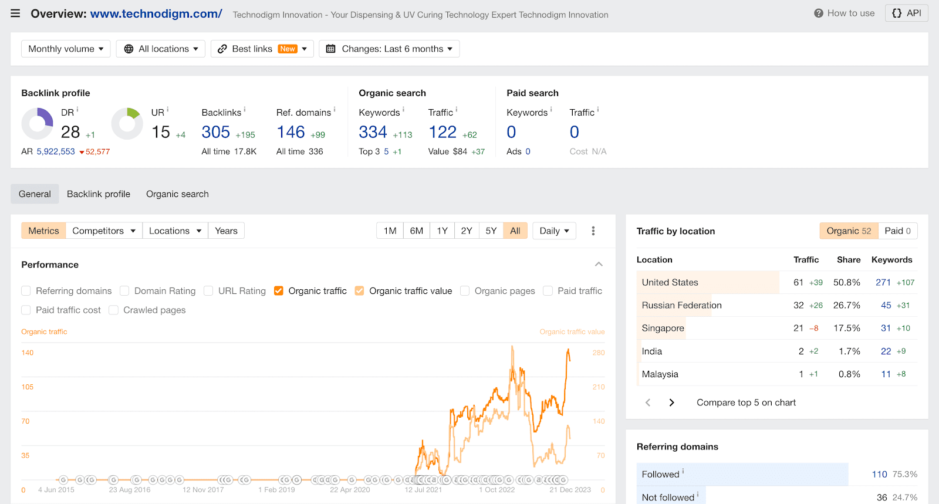Viewport: 939px width, 504px height.
Task: Switch to the General tab
Action: click(35, 194)
